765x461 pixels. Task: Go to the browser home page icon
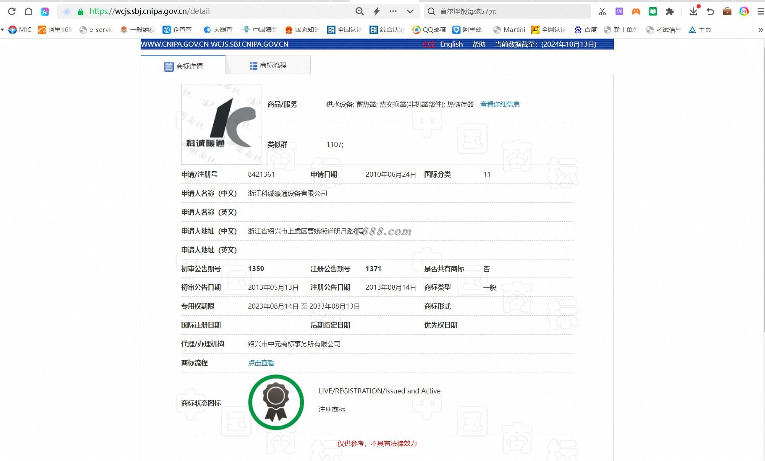click(x=28, y=11)
